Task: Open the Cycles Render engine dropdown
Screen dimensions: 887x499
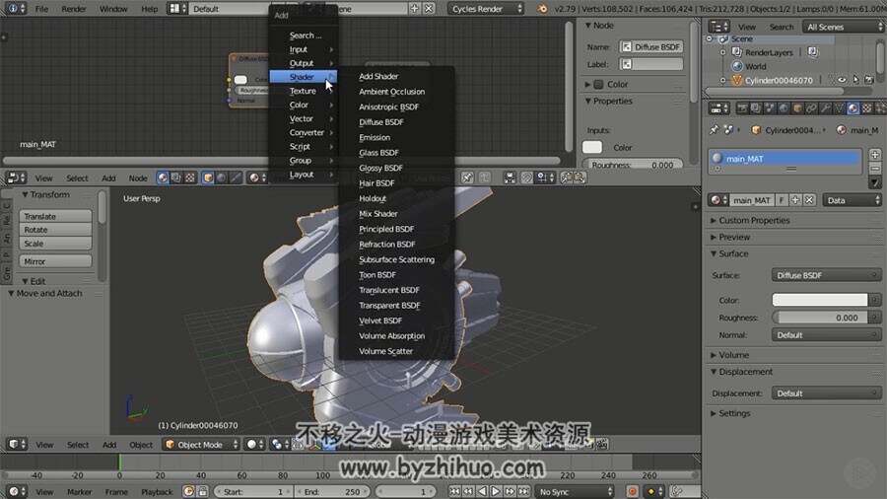Action: point(486,9)
